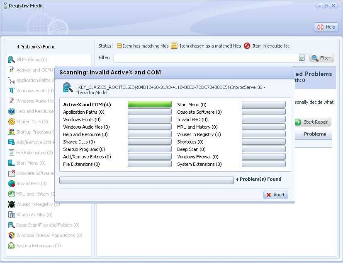
Task: Click the HKEY_CLASSES_ROOT registry path text
Action: (x=170, y=90)
